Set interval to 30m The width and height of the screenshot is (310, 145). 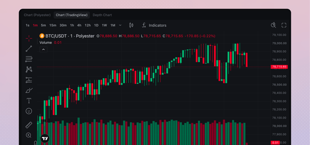(x=63, y=25)
